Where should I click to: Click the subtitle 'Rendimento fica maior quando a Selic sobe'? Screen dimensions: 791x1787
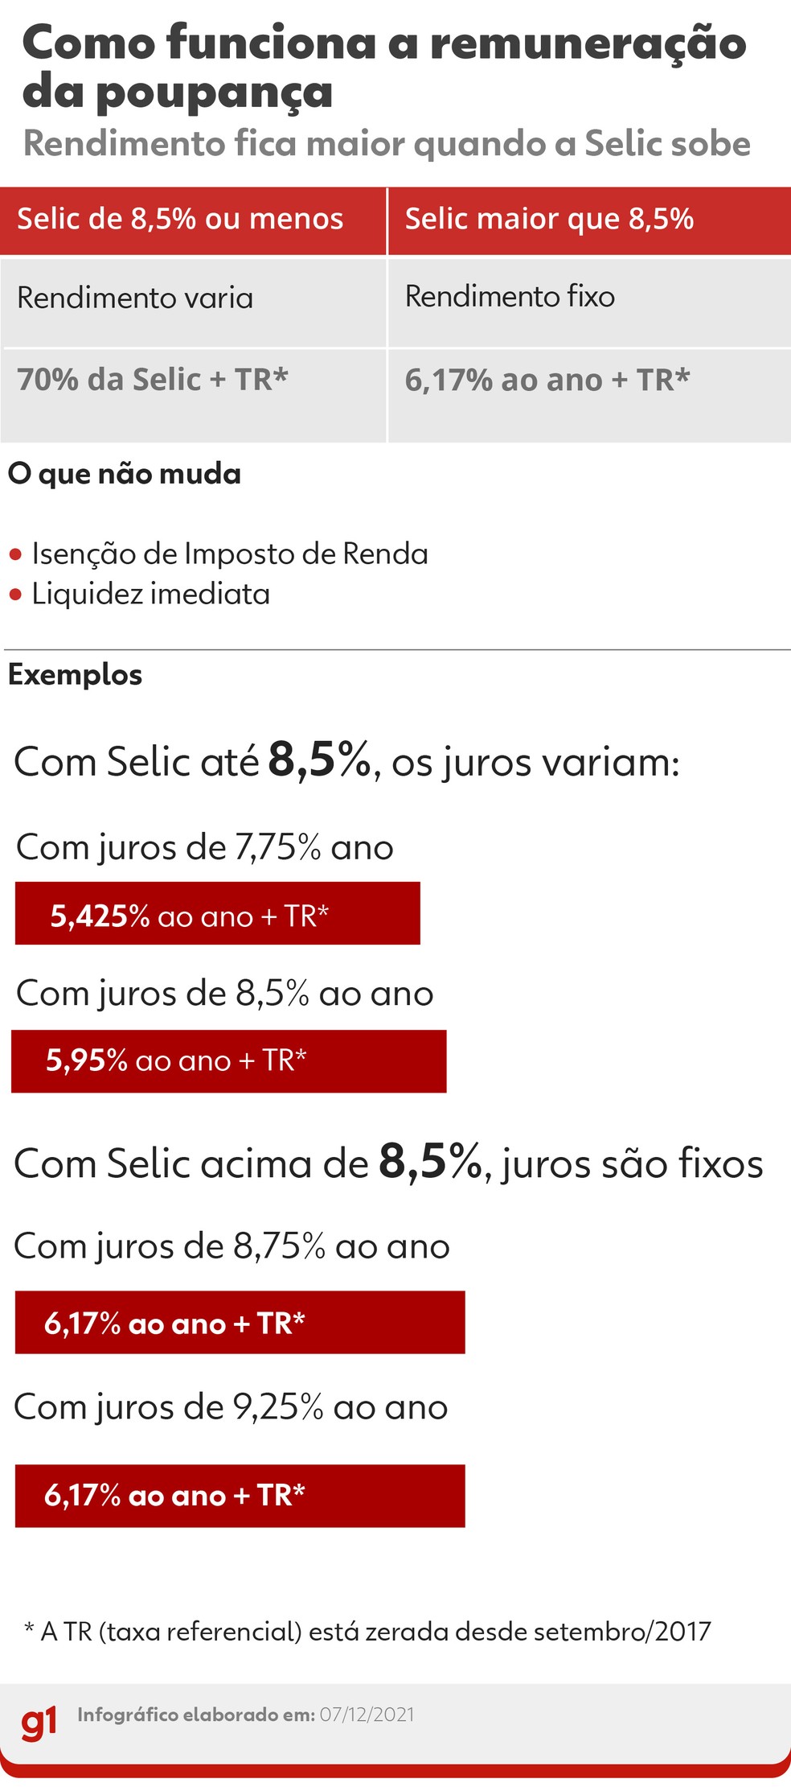click(x=387, y=144)
